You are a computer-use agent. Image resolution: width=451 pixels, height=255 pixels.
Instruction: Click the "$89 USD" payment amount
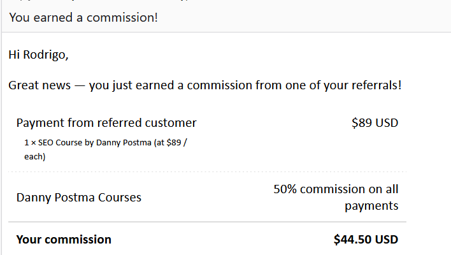pyautogui.click(x=375, y=123)
